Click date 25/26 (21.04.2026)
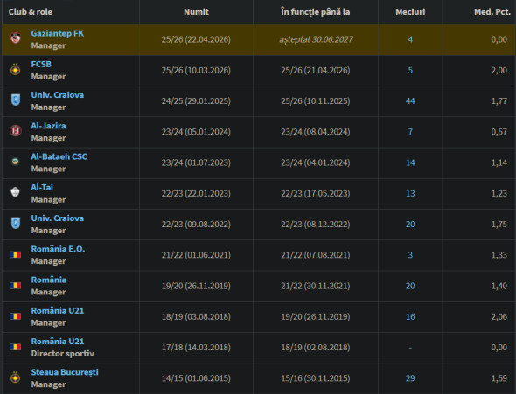 (315, 70)
